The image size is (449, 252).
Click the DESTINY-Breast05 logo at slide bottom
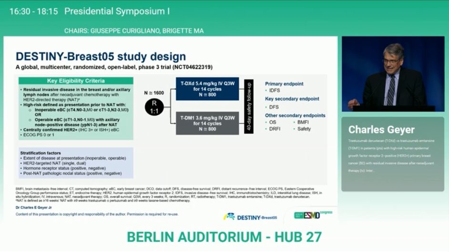pyautogui.click(x=250, y=217)
